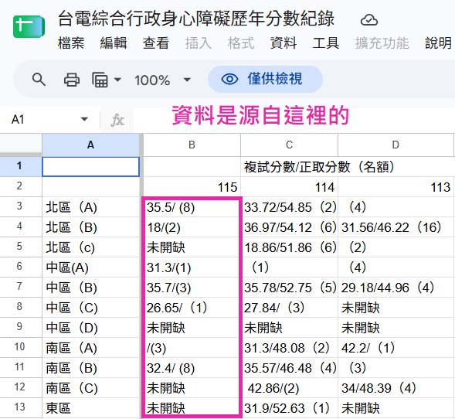Select column B header
Viewport: 455px width, 419px height.
pyautogui.click(x=192, y=145)
